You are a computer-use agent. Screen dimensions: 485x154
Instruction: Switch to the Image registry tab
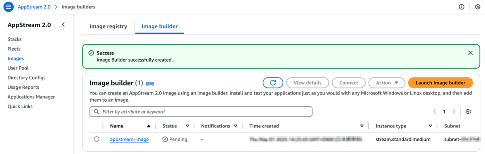point(108,26)
